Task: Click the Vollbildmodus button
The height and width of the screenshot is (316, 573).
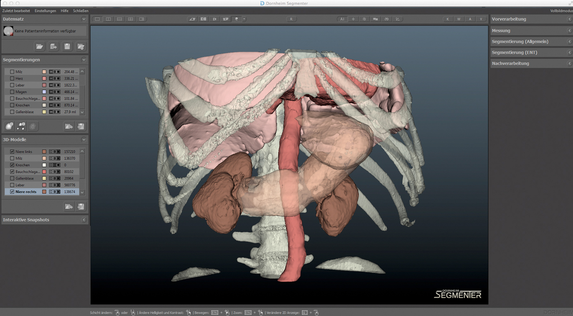Action: tap(561, 11)
